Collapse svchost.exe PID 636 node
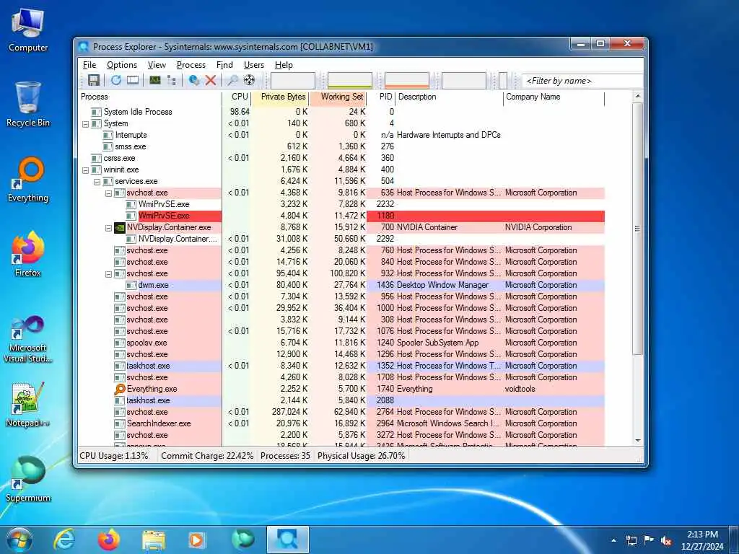Image resolution: width=739 pixels, height=554 pixels. coord(108,193)
